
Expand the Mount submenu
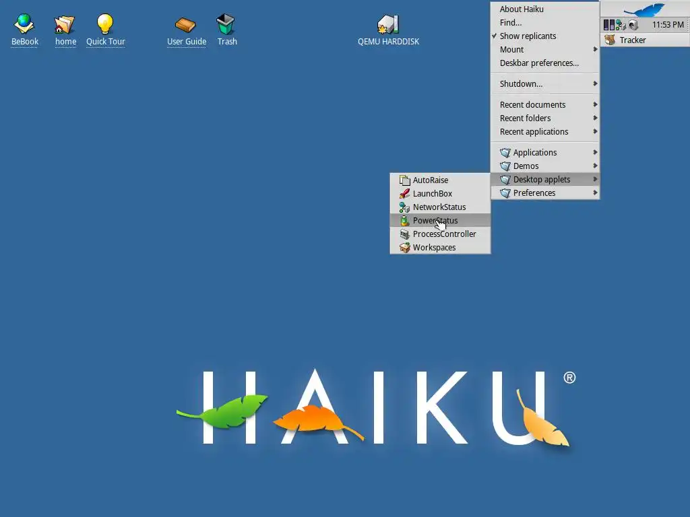coord(544,50)
